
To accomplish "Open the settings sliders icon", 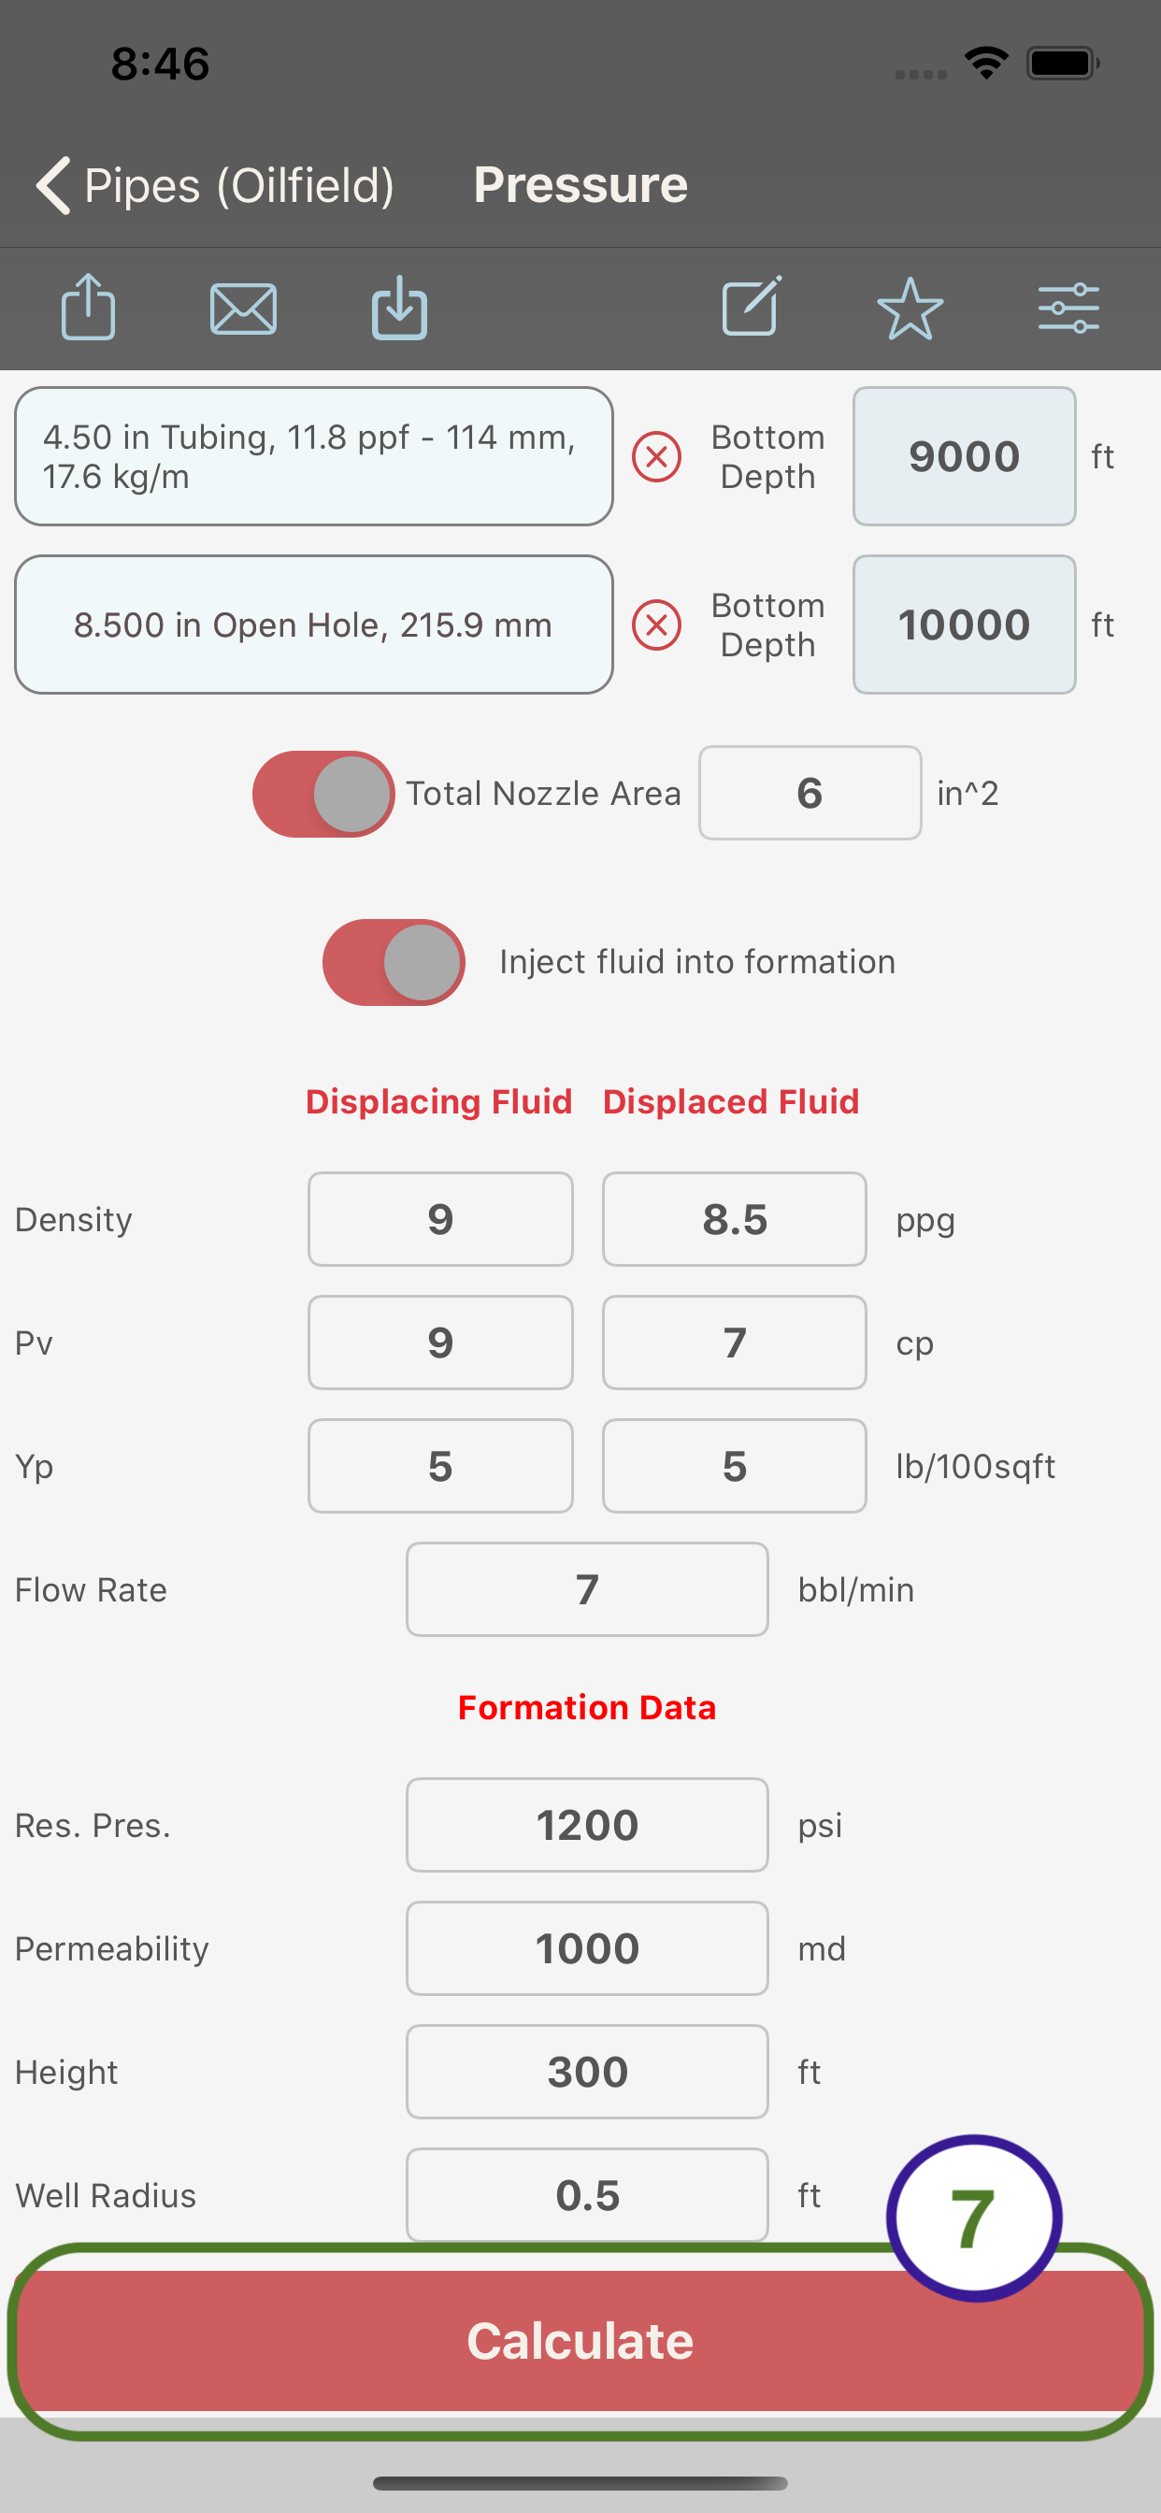I will [x=1068, y=309].
